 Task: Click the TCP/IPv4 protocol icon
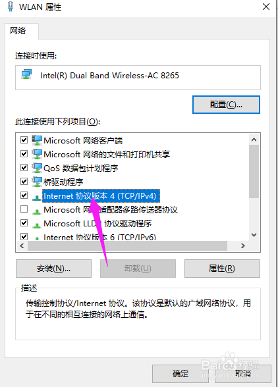tap(37, 197)
